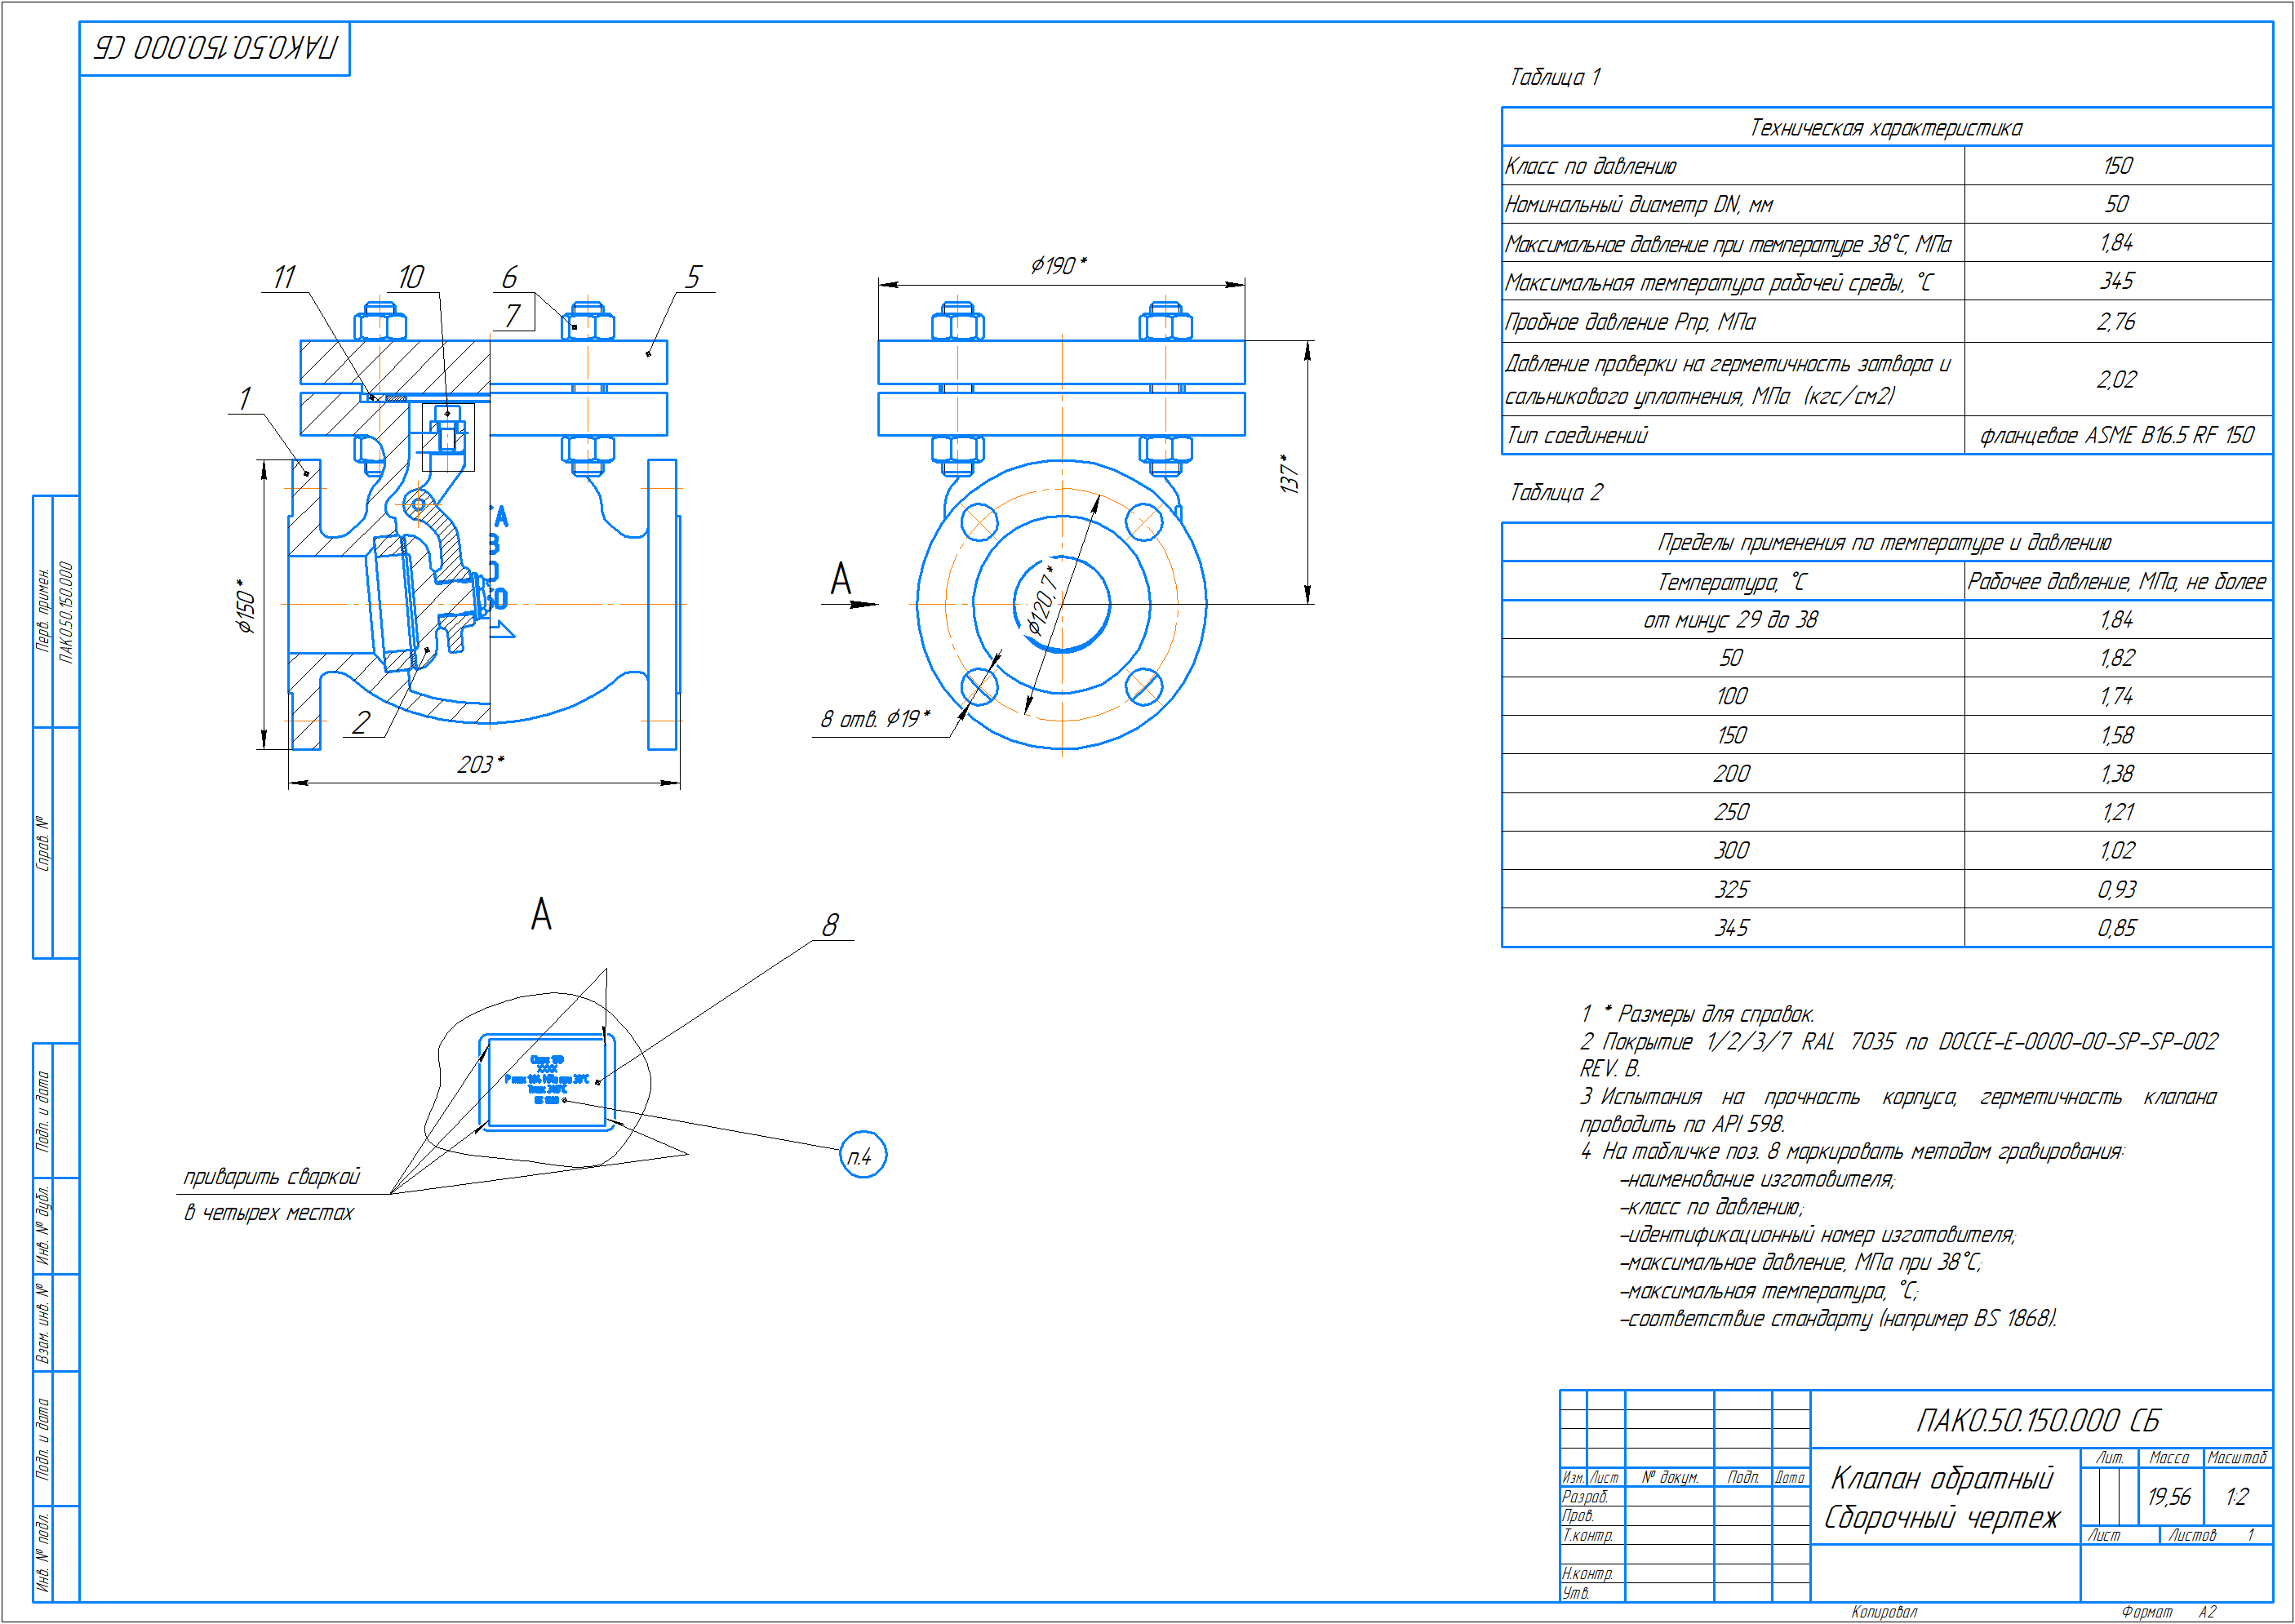
Task: Select pressure value 0,85
Action: pyautogui.click(x=2117, y=929)
